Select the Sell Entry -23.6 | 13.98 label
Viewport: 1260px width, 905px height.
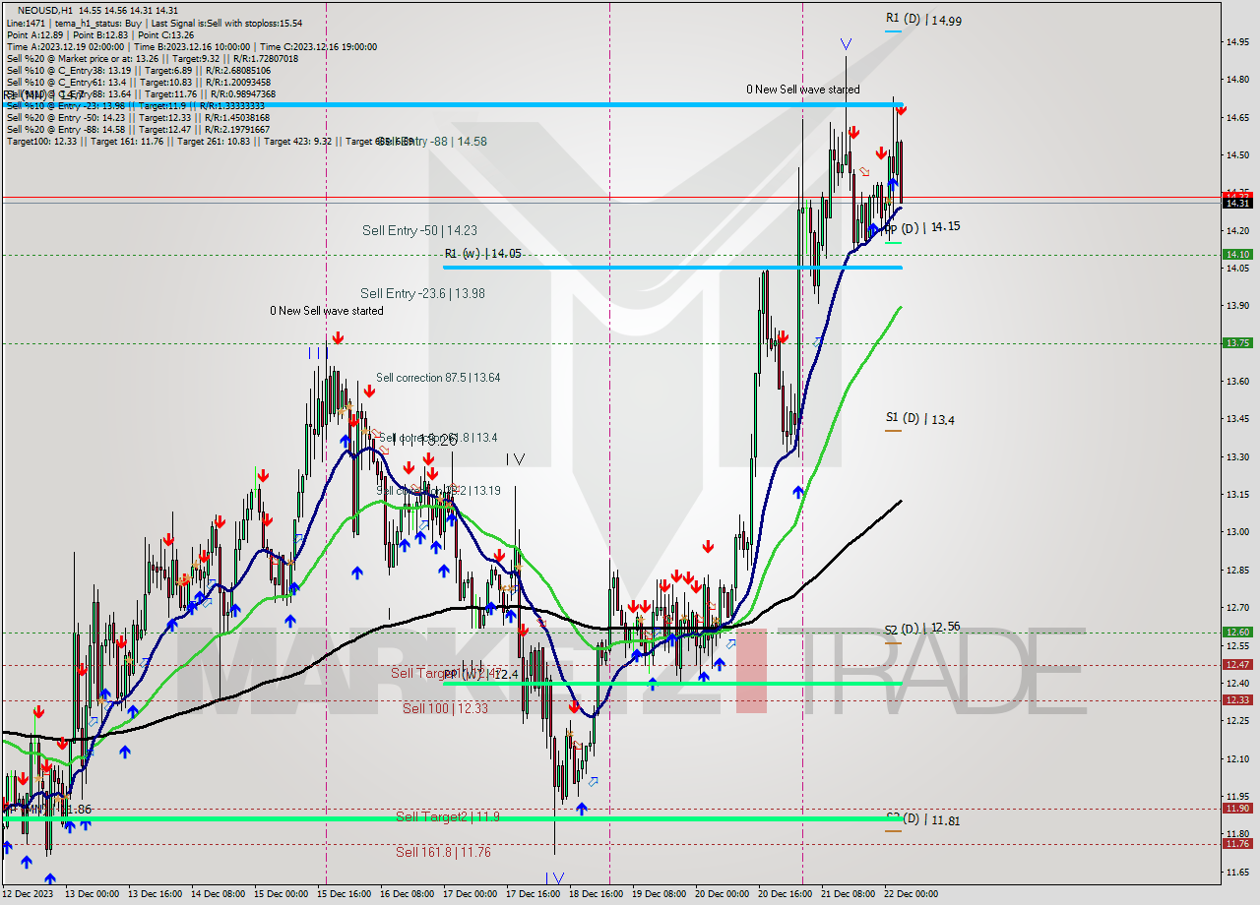(x=422, y=293)
